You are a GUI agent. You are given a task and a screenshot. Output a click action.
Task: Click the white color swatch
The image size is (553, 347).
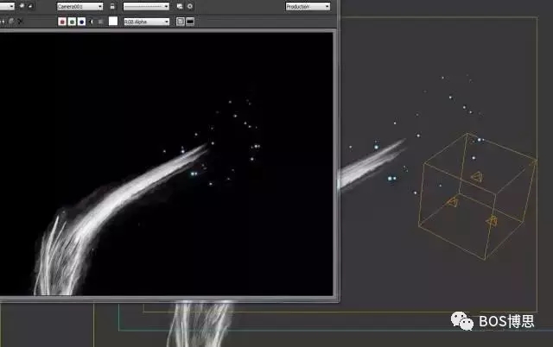pyautogui.click(x=113, y=22)
